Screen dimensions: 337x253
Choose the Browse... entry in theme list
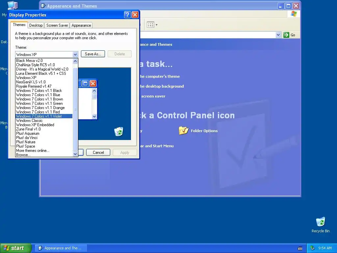tap(44, 155)
